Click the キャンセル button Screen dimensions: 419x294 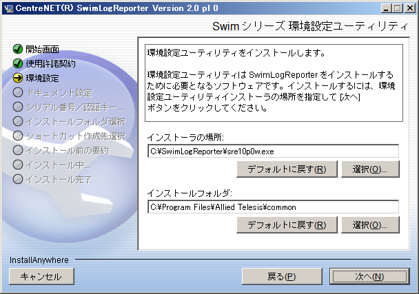[41, 277]
